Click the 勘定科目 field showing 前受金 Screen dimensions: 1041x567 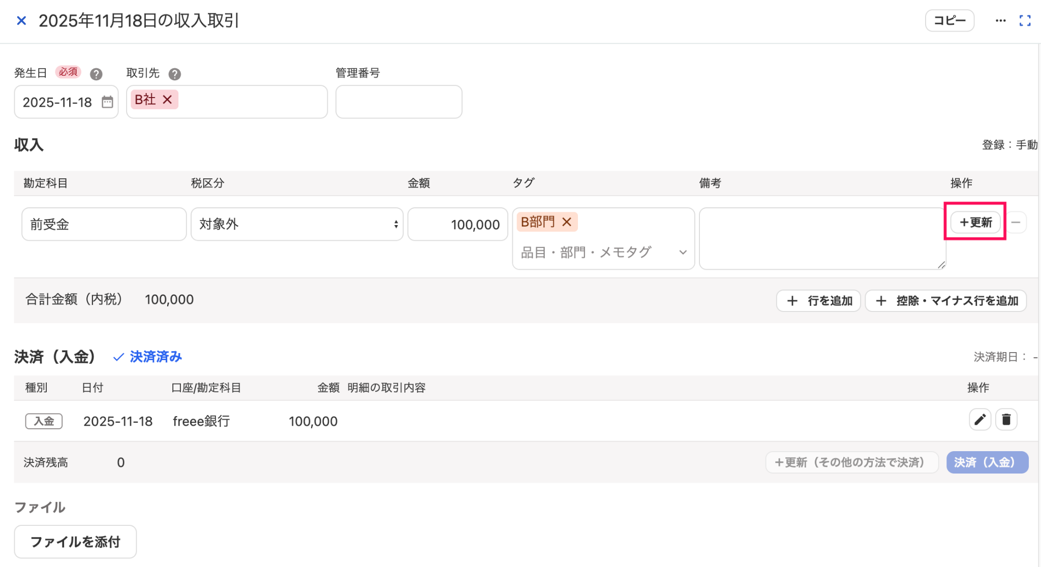click(104, 224)
